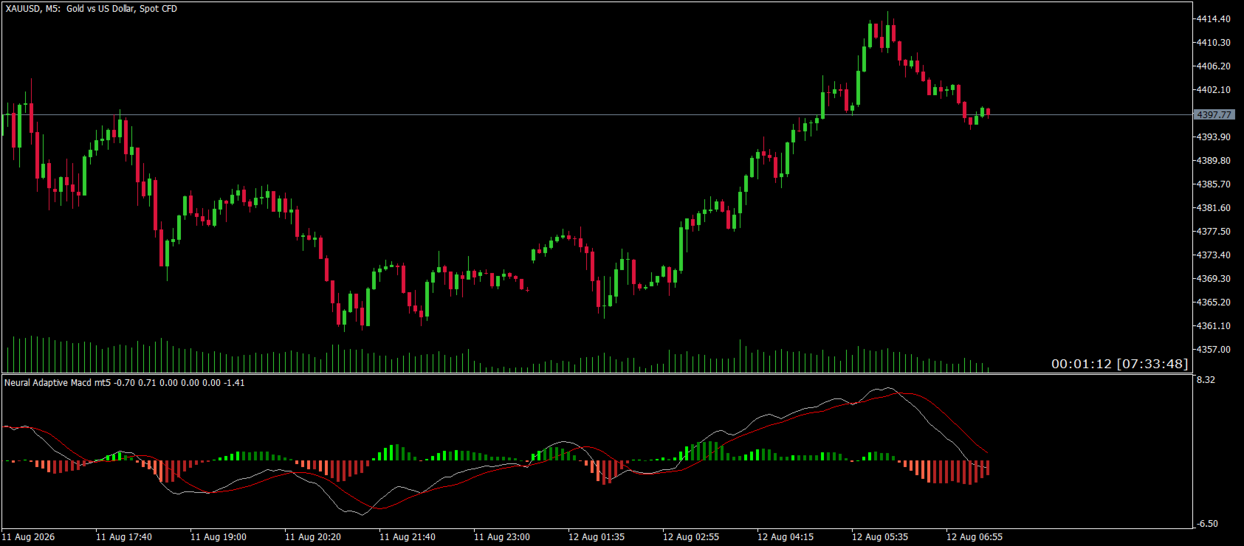The image size is (1244, 546).
Task: Click the bright green histogram bars near 21:40
Action: (391, 452)
